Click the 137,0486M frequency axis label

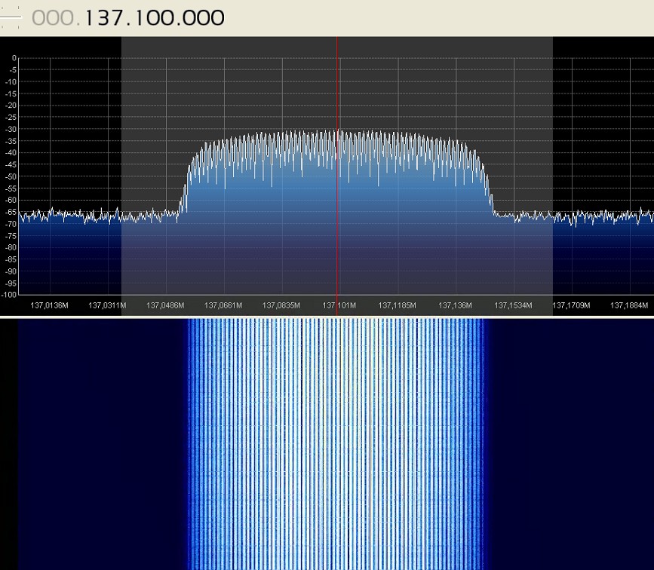click(x=165, y=305)
